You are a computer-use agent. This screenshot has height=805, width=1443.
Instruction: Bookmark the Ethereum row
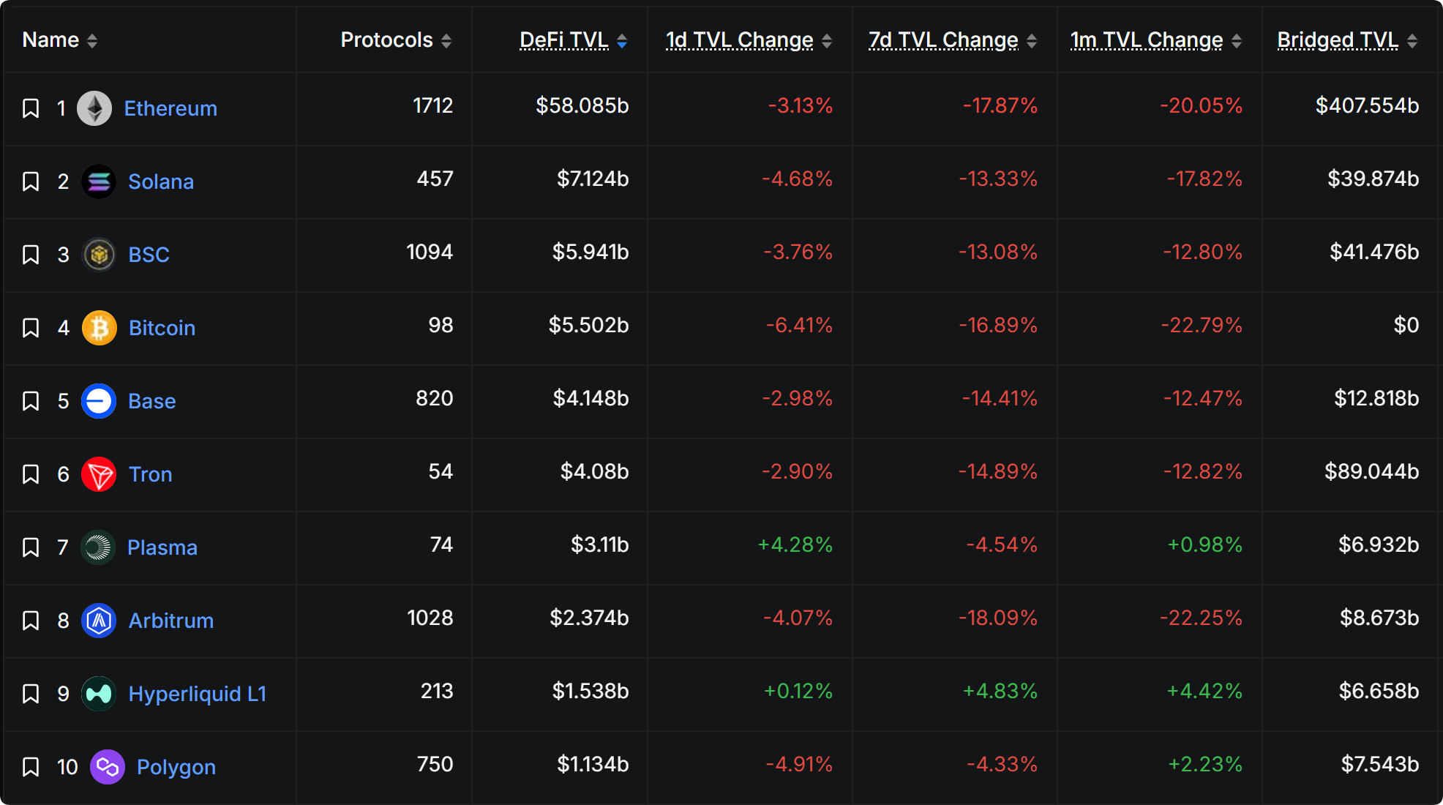click(x=31, y=108)
